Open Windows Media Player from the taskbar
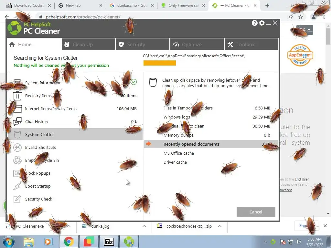Image resolution: width=331 pixels, height=248 pixels. point(48,242)
